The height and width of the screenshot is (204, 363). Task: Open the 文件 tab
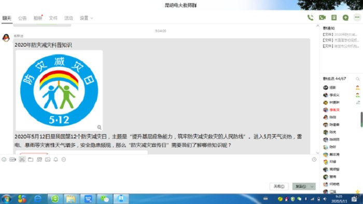pos(53,18)
